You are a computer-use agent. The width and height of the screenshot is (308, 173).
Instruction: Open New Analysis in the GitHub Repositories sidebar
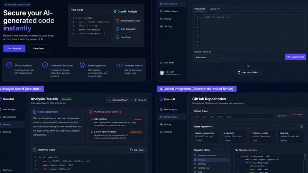[172, 110]
